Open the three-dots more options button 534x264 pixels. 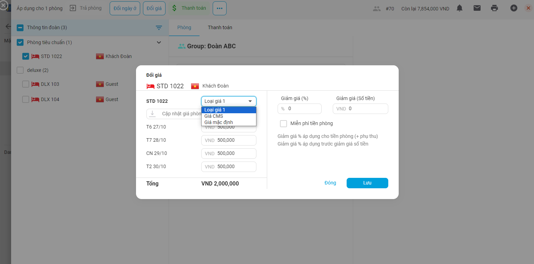pos(220,8)
